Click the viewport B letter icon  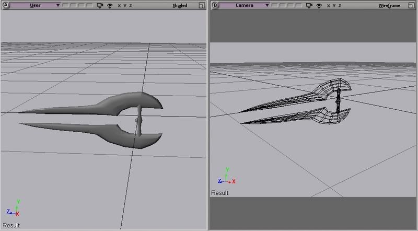(215, 5)
